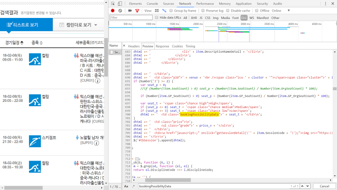Check Hide data URLs option
Screen dimensions: 337x190
[x=156, y=17]
